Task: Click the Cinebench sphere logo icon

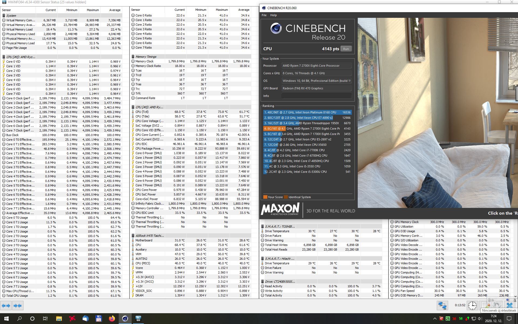Action: tap(276, 28)
